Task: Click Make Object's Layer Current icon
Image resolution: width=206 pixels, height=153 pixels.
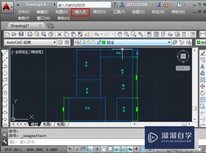Action: click(x=175, y=42)
